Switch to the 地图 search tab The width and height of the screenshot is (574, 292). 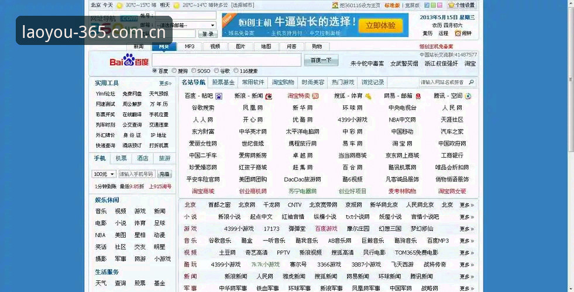266,46
